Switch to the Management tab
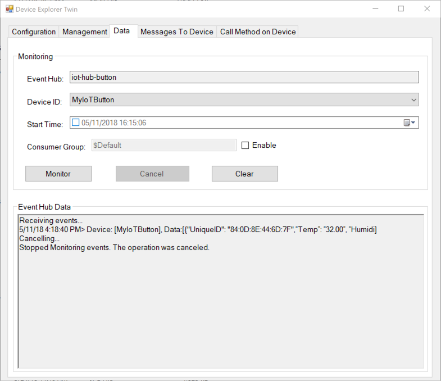 point(85,32)
